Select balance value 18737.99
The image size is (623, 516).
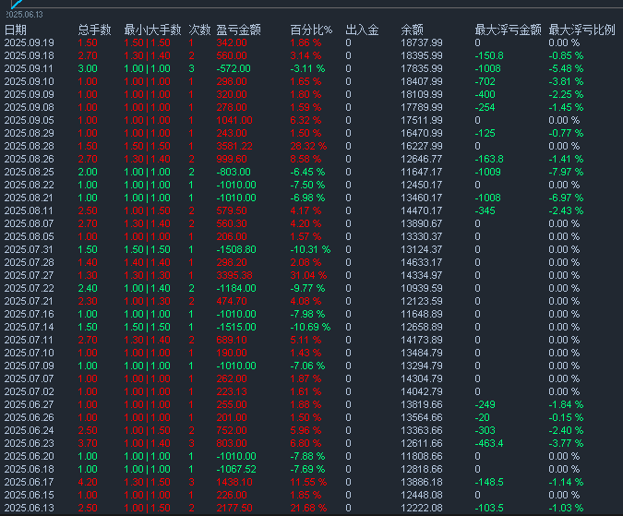421,43
